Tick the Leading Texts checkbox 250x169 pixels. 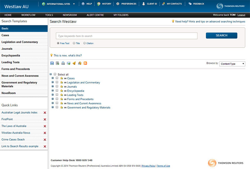[x=57, y=95]
